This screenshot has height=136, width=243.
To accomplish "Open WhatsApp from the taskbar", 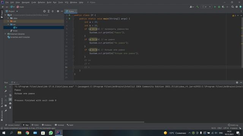I will click(50, 133).
